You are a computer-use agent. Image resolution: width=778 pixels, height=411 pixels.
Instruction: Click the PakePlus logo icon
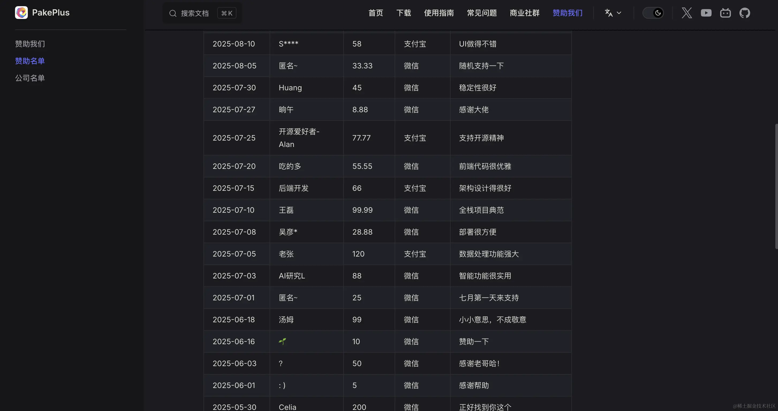click(21, 13)
